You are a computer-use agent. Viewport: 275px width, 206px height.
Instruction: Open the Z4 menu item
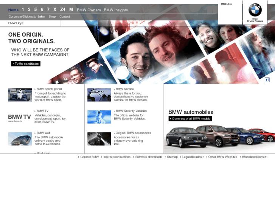(x=63, y=9)
